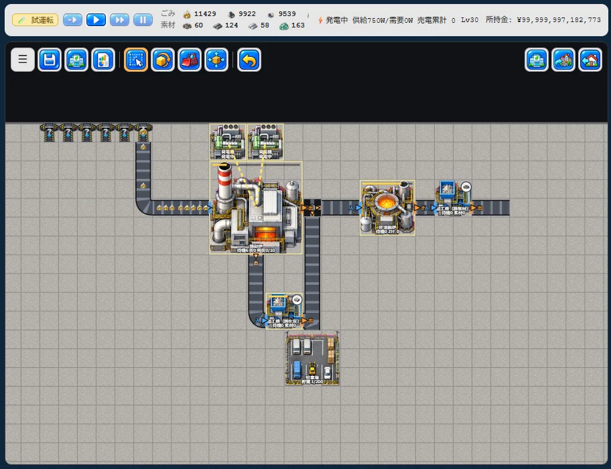Select the right generator building
The width and height of the screenshot is (611, 469).
click(265, 142)
